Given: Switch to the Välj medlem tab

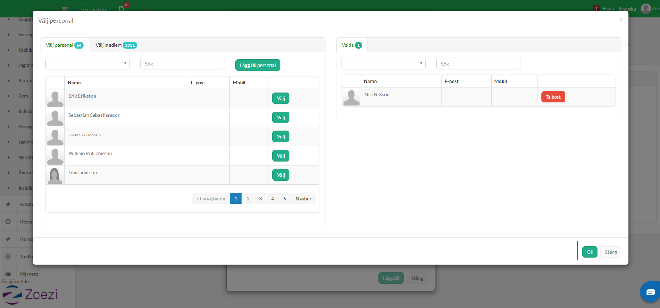Looking at the screenshot, I should pos(116,45).
